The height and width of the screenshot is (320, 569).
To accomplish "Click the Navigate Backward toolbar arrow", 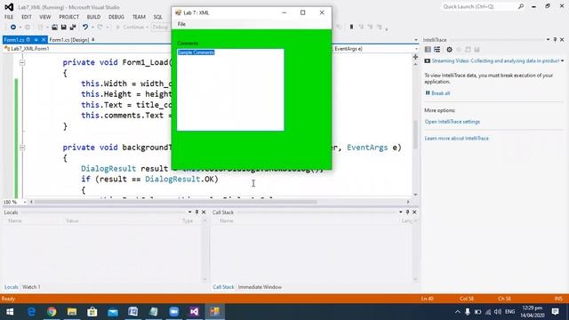I will coord(13,28).
